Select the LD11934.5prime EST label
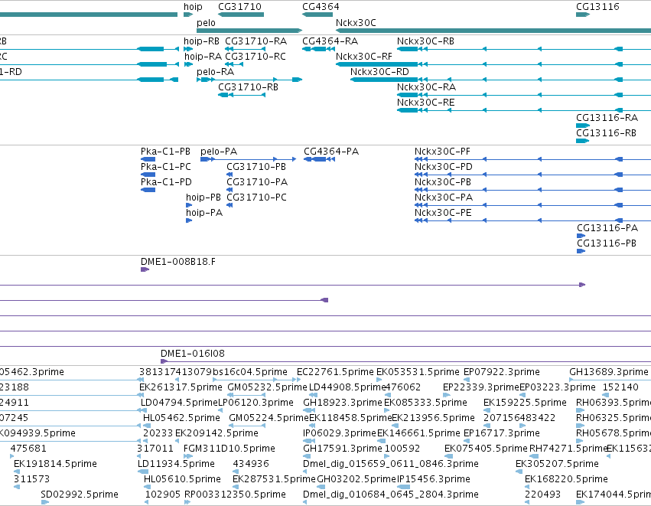Screen dimensions: 651x506 point(177,464)
